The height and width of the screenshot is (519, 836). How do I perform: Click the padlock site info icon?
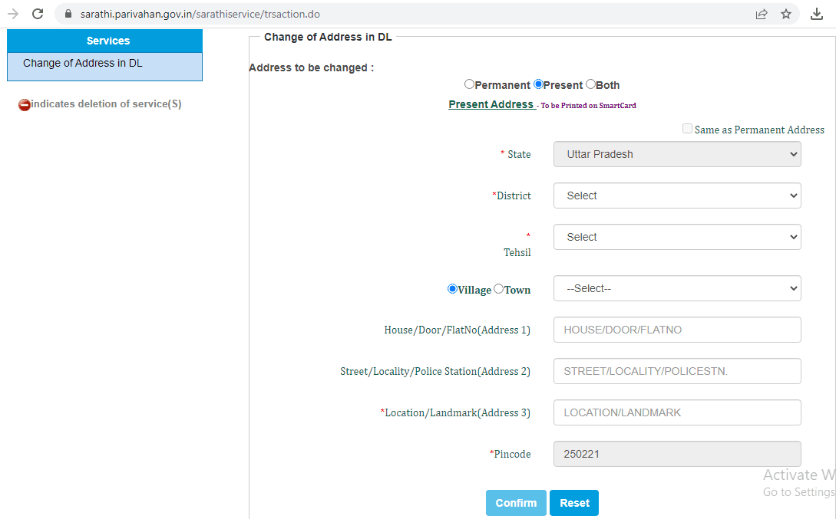click(x=68, y=14)
